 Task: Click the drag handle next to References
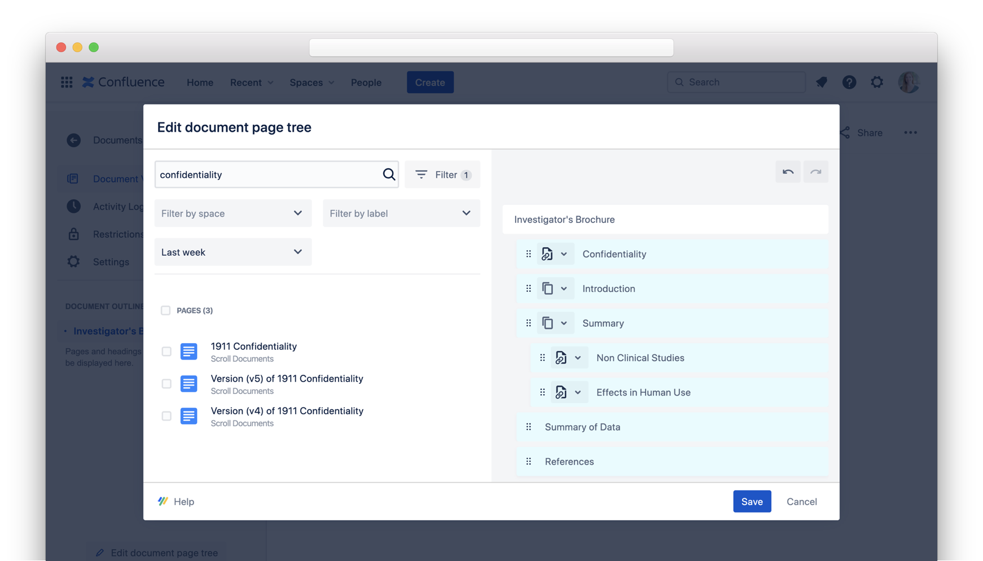coord(529,462)
